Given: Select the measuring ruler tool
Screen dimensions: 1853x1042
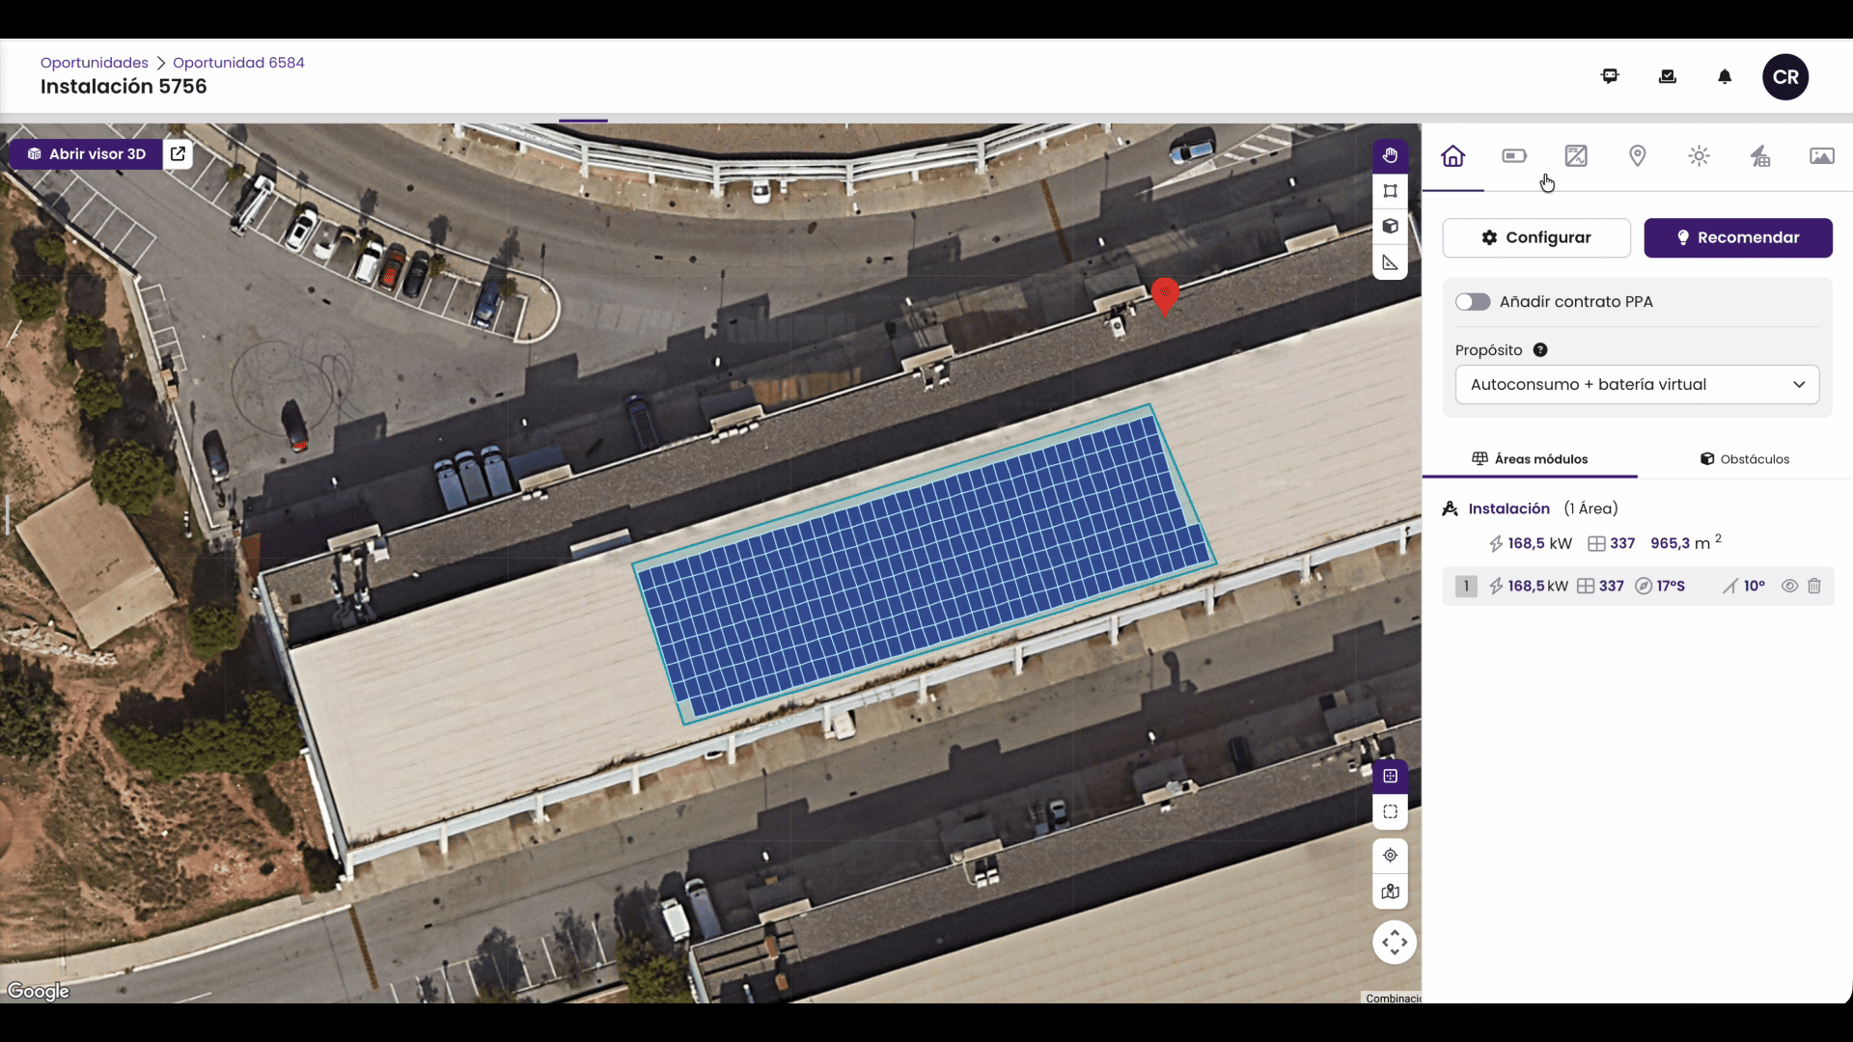Looking at the screenshot, I should [1390, 262].
